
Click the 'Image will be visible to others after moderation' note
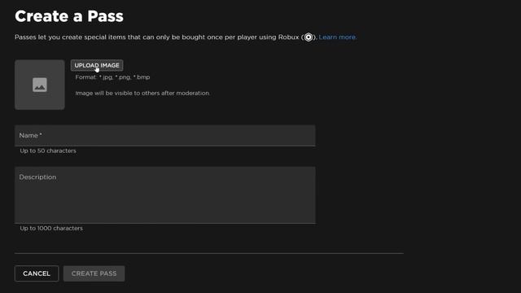tap(142, 94)
